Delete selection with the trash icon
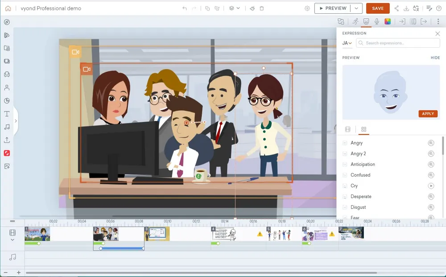The height and width of the screenshot is (277, 446). (262, 8)
